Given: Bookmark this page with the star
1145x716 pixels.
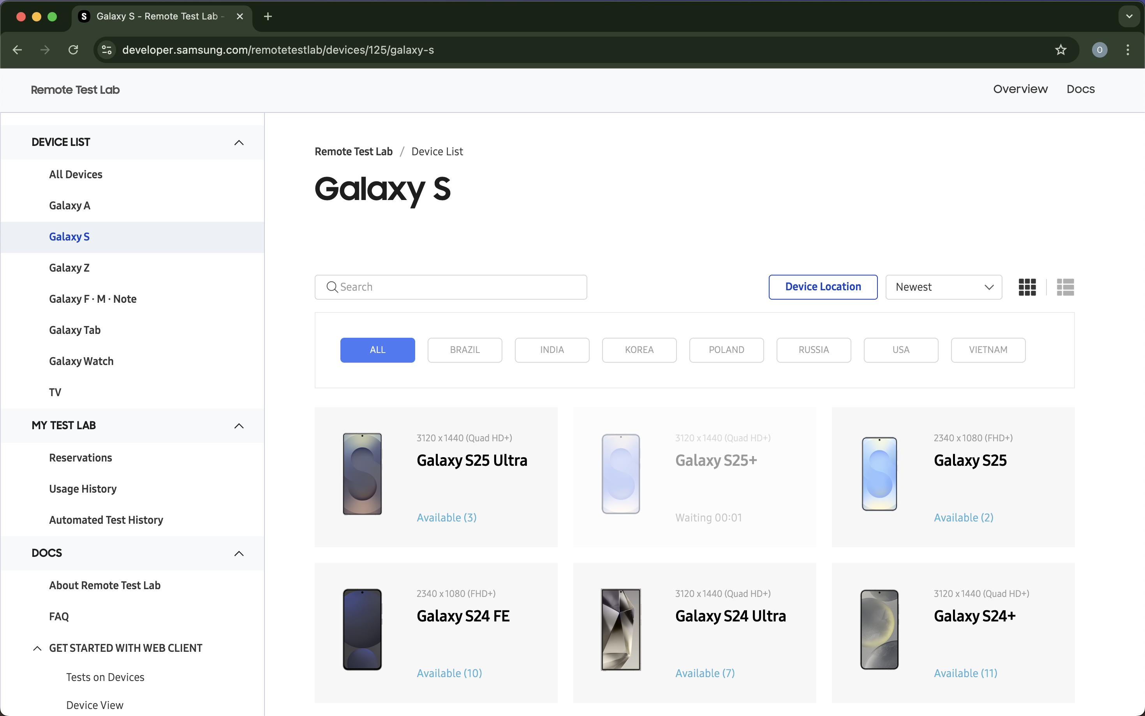Looking at the screenshot, I should coord(1060,50).
